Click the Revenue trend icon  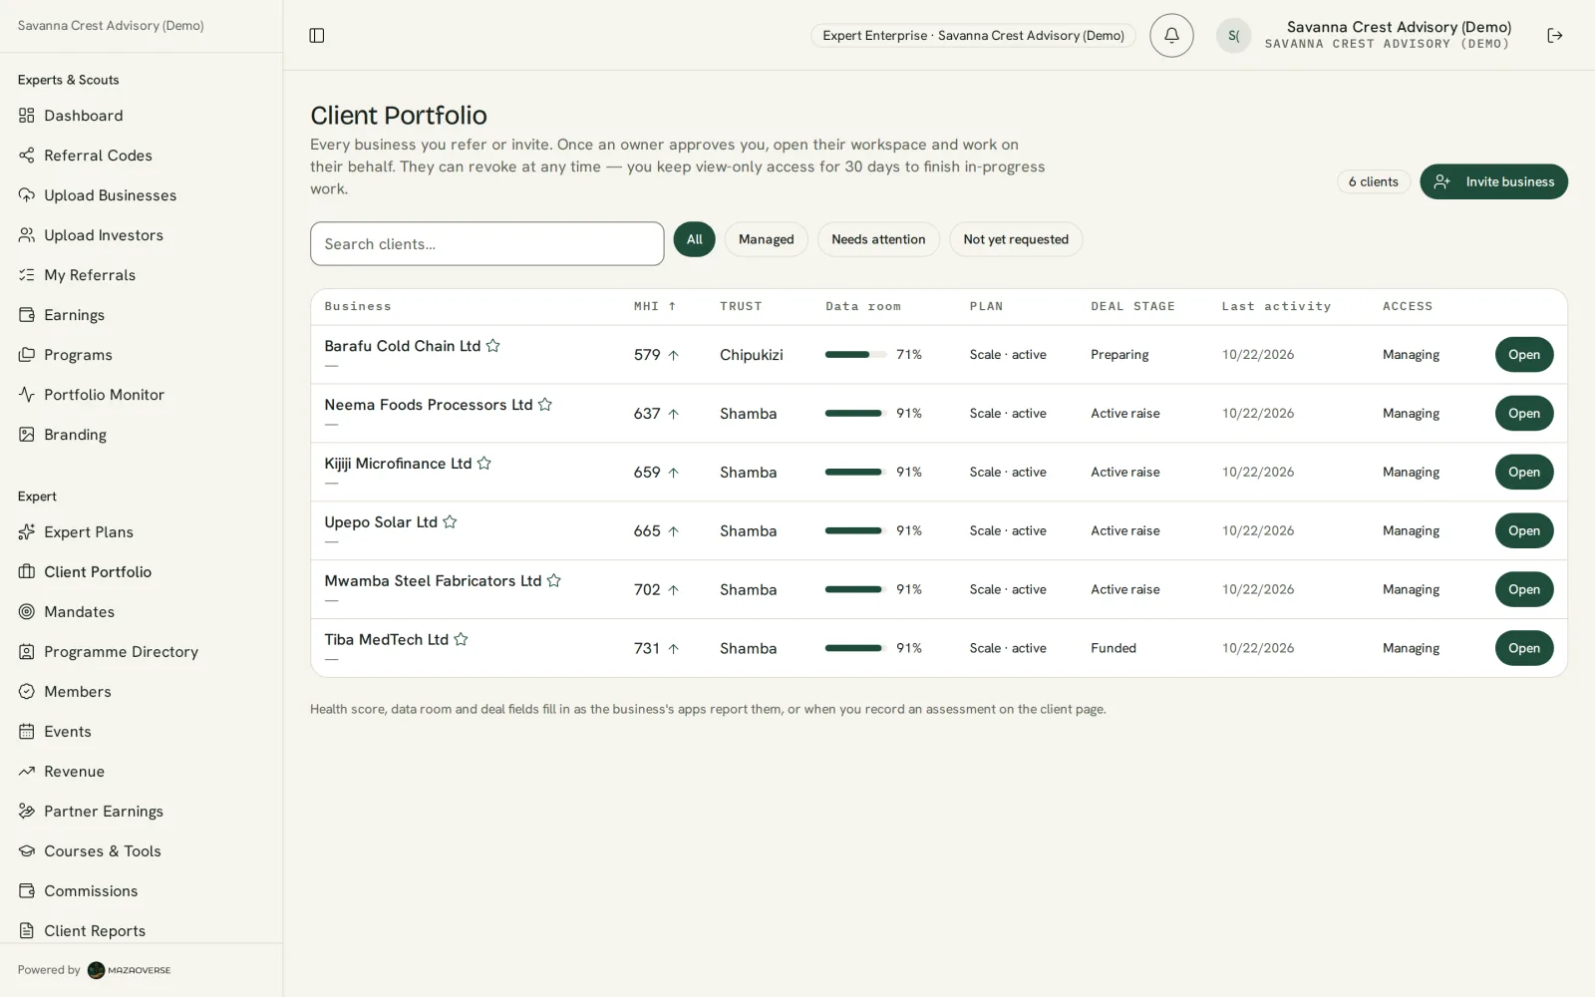27,772
